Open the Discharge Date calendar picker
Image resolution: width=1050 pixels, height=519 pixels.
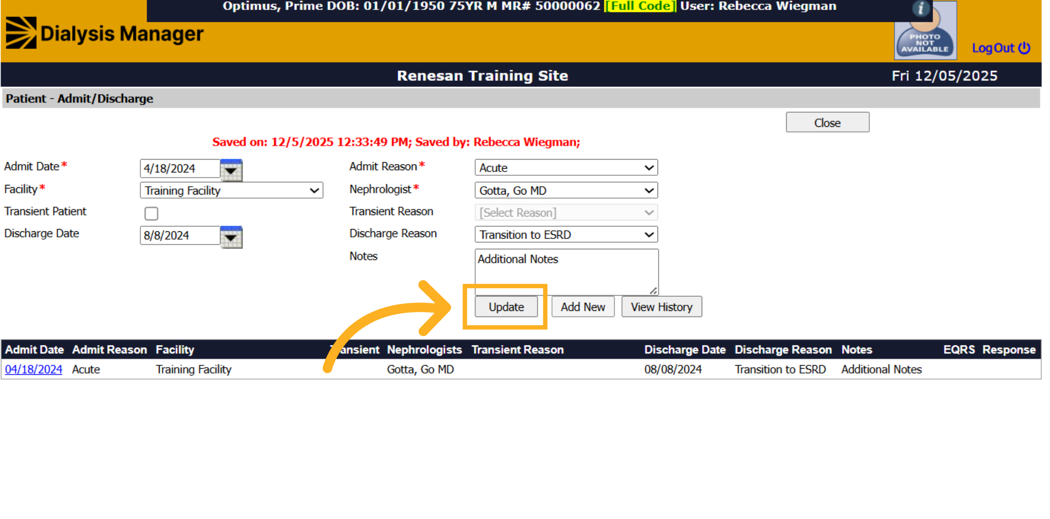231,237
